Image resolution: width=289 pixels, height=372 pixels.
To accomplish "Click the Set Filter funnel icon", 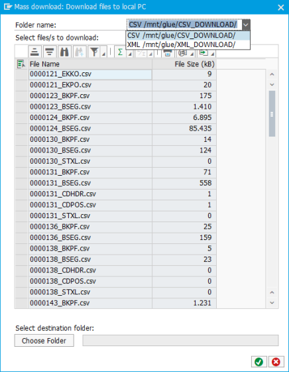I will 94,51.
